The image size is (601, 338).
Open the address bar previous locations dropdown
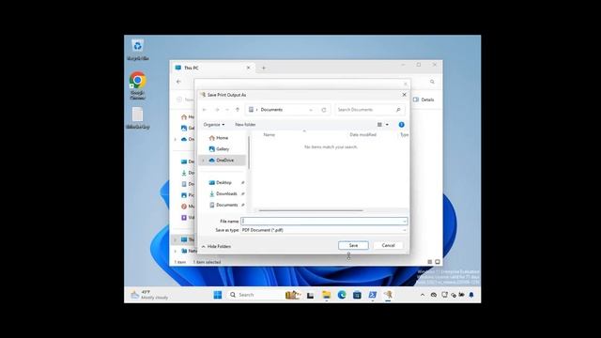point(311,110)
